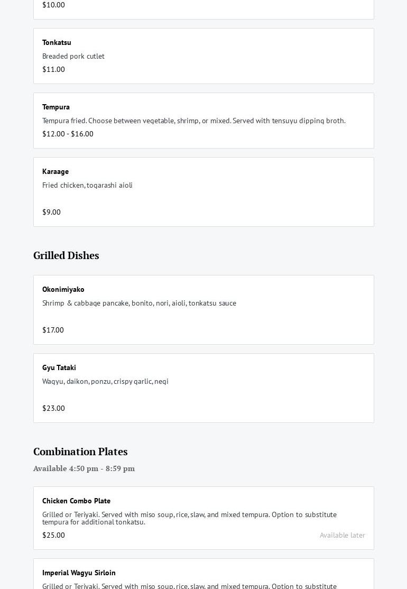Click the Tonkatsu $11.00 price
Viewport: 407px width, 589px height.
(53, 69)
